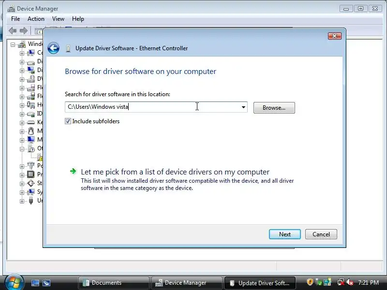This screenshot has width=387, height=290.
Task: Select the Computer category icon
Action: (x=31, y=53)
